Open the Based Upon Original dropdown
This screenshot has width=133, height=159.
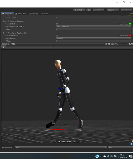click(93, 38)
